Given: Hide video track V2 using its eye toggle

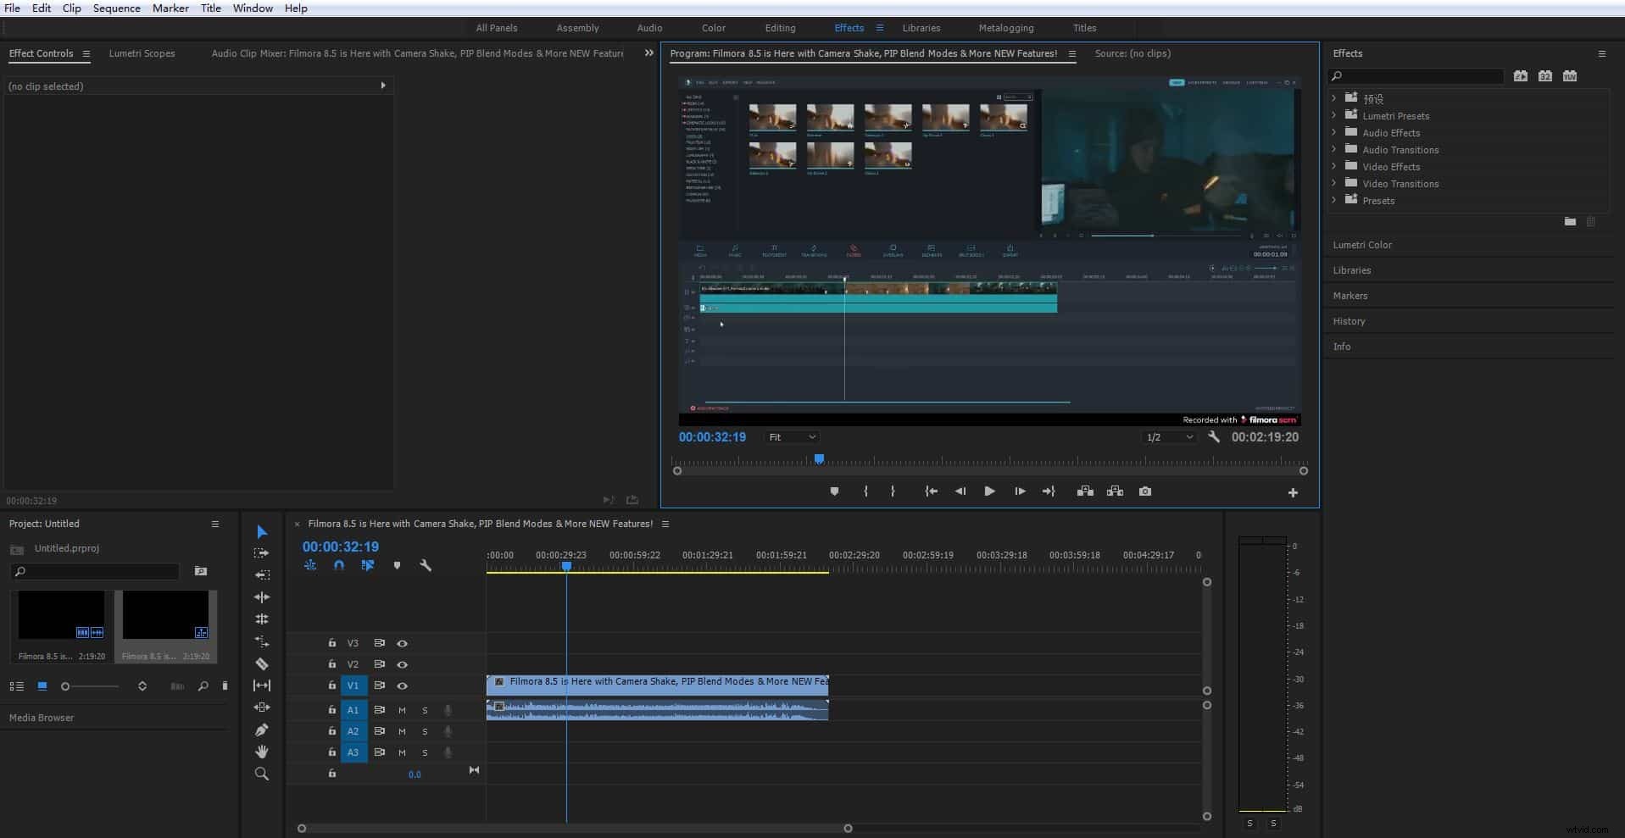Looking at the screenshot, I should (403, 664).
